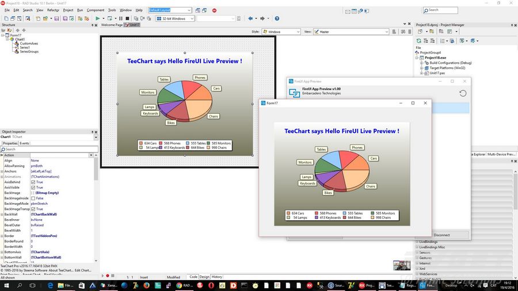Viewport: 518px width, 291px height.
Task: Click the Chart1 component icon in Structure tree
Action: pyautogui.click(x=12, y=39)
